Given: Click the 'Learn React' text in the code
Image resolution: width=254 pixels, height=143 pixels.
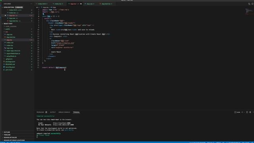Looking at the screenshot, I should (56, 52).
